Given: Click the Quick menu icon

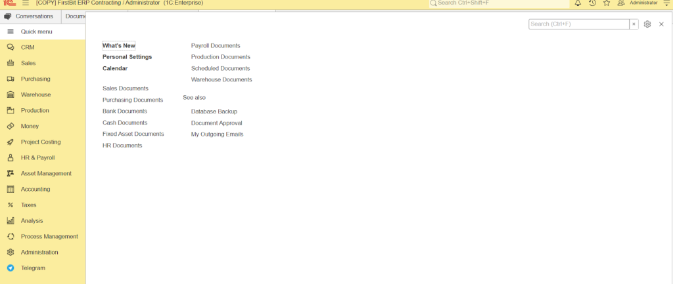Looking at the screenshot, I should [11, 31].
